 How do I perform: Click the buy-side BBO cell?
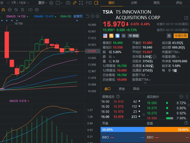point(123,137)
